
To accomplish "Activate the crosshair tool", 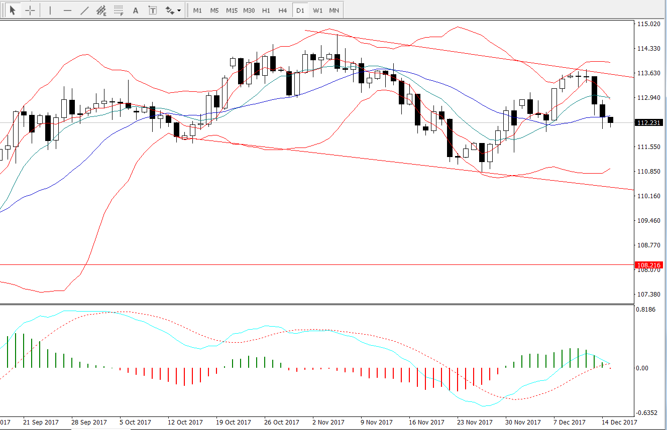I will coord(30,10).
